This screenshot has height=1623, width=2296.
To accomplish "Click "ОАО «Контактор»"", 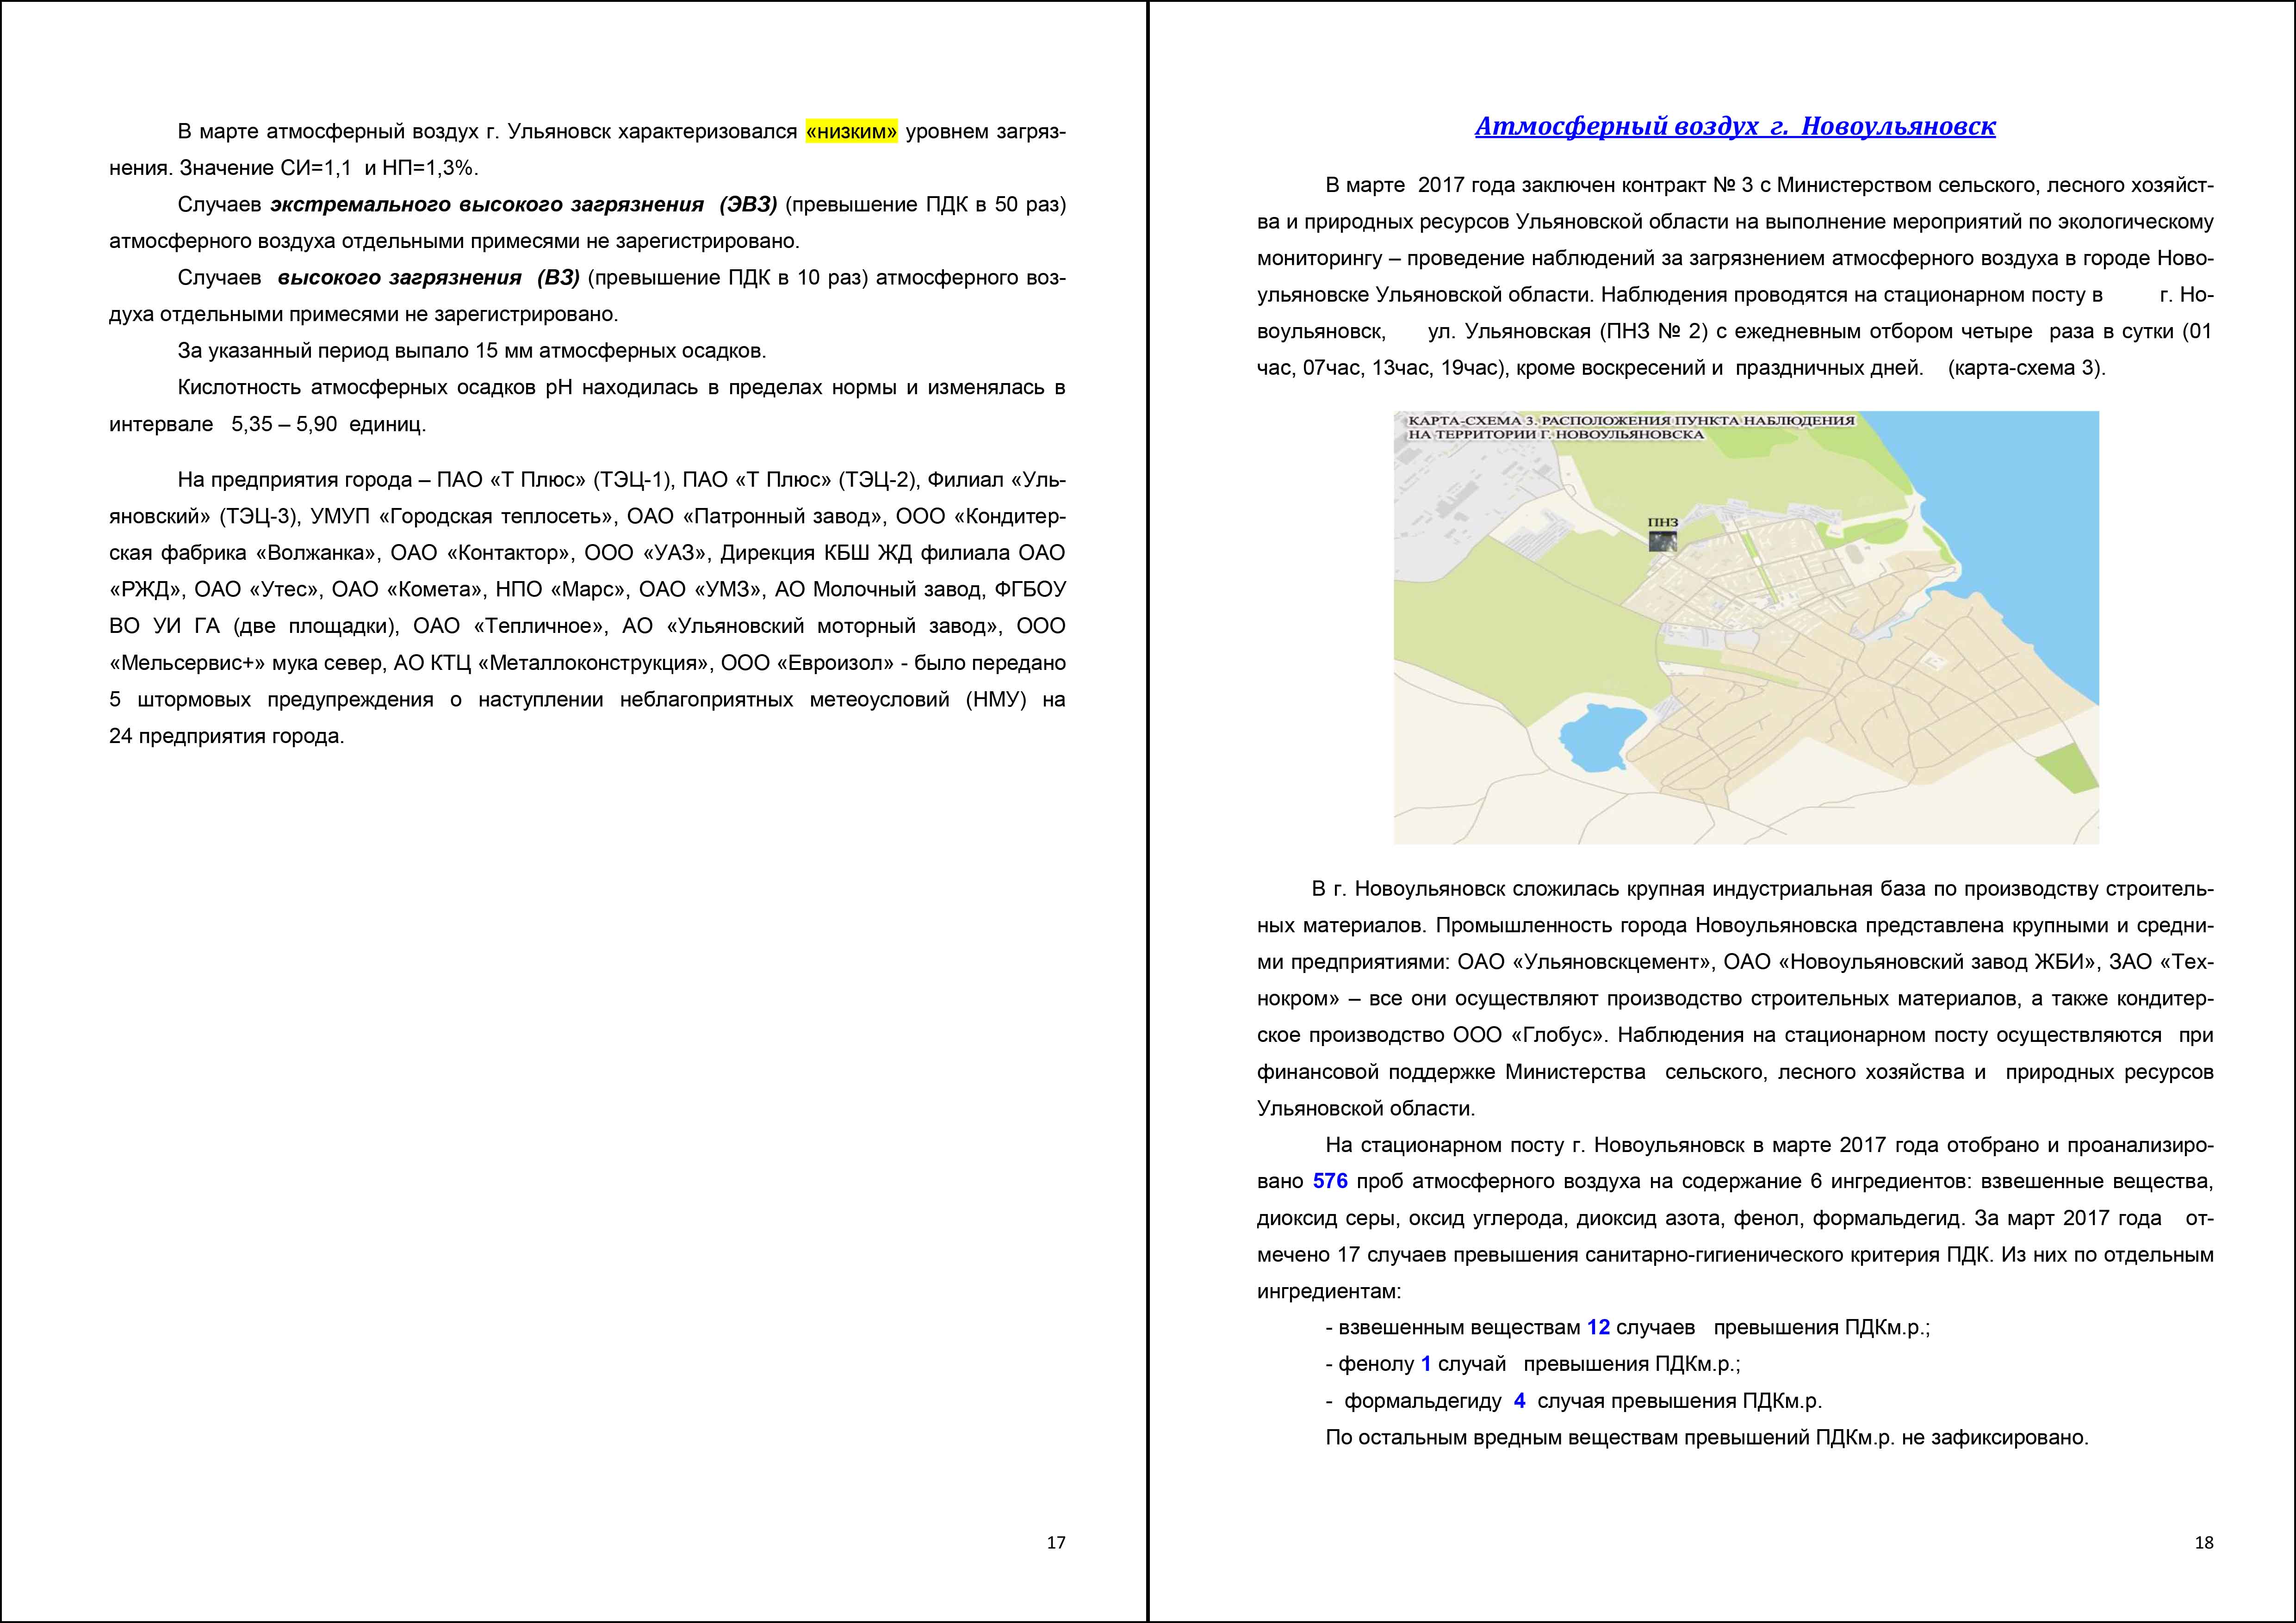I will tap(482, 553).
